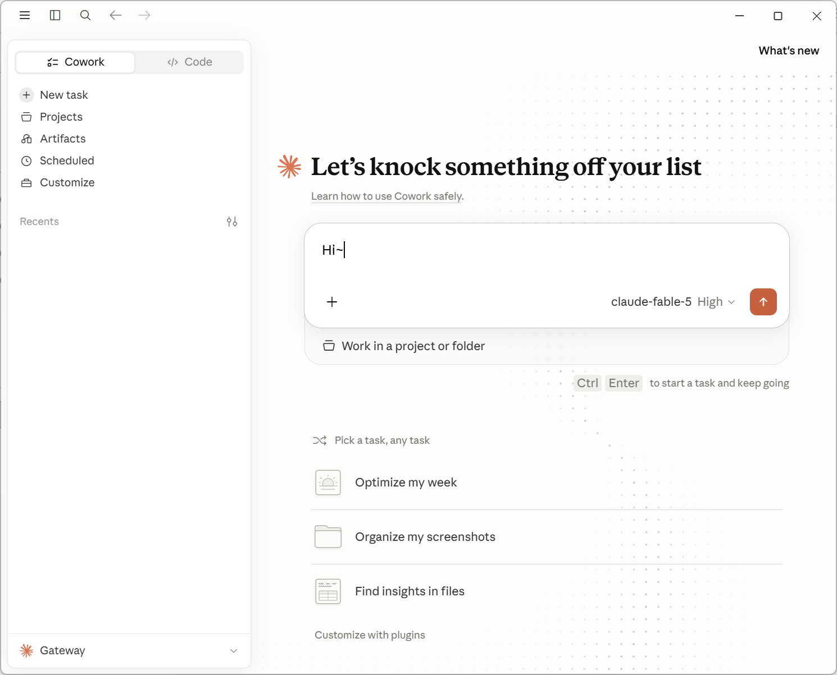Click into the message input containing Hi~
Screen dimensions: 837x675
[547, 250]
